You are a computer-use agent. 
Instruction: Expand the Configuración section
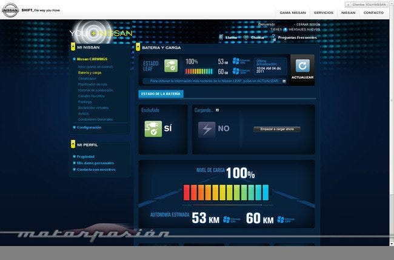point(89,127)
